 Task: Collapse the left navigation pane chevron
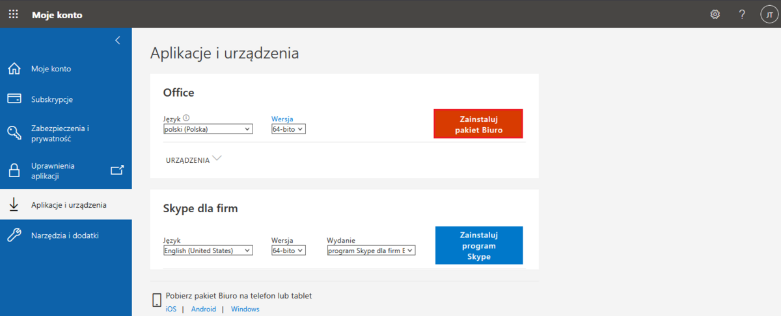click(x=118, y=40)
